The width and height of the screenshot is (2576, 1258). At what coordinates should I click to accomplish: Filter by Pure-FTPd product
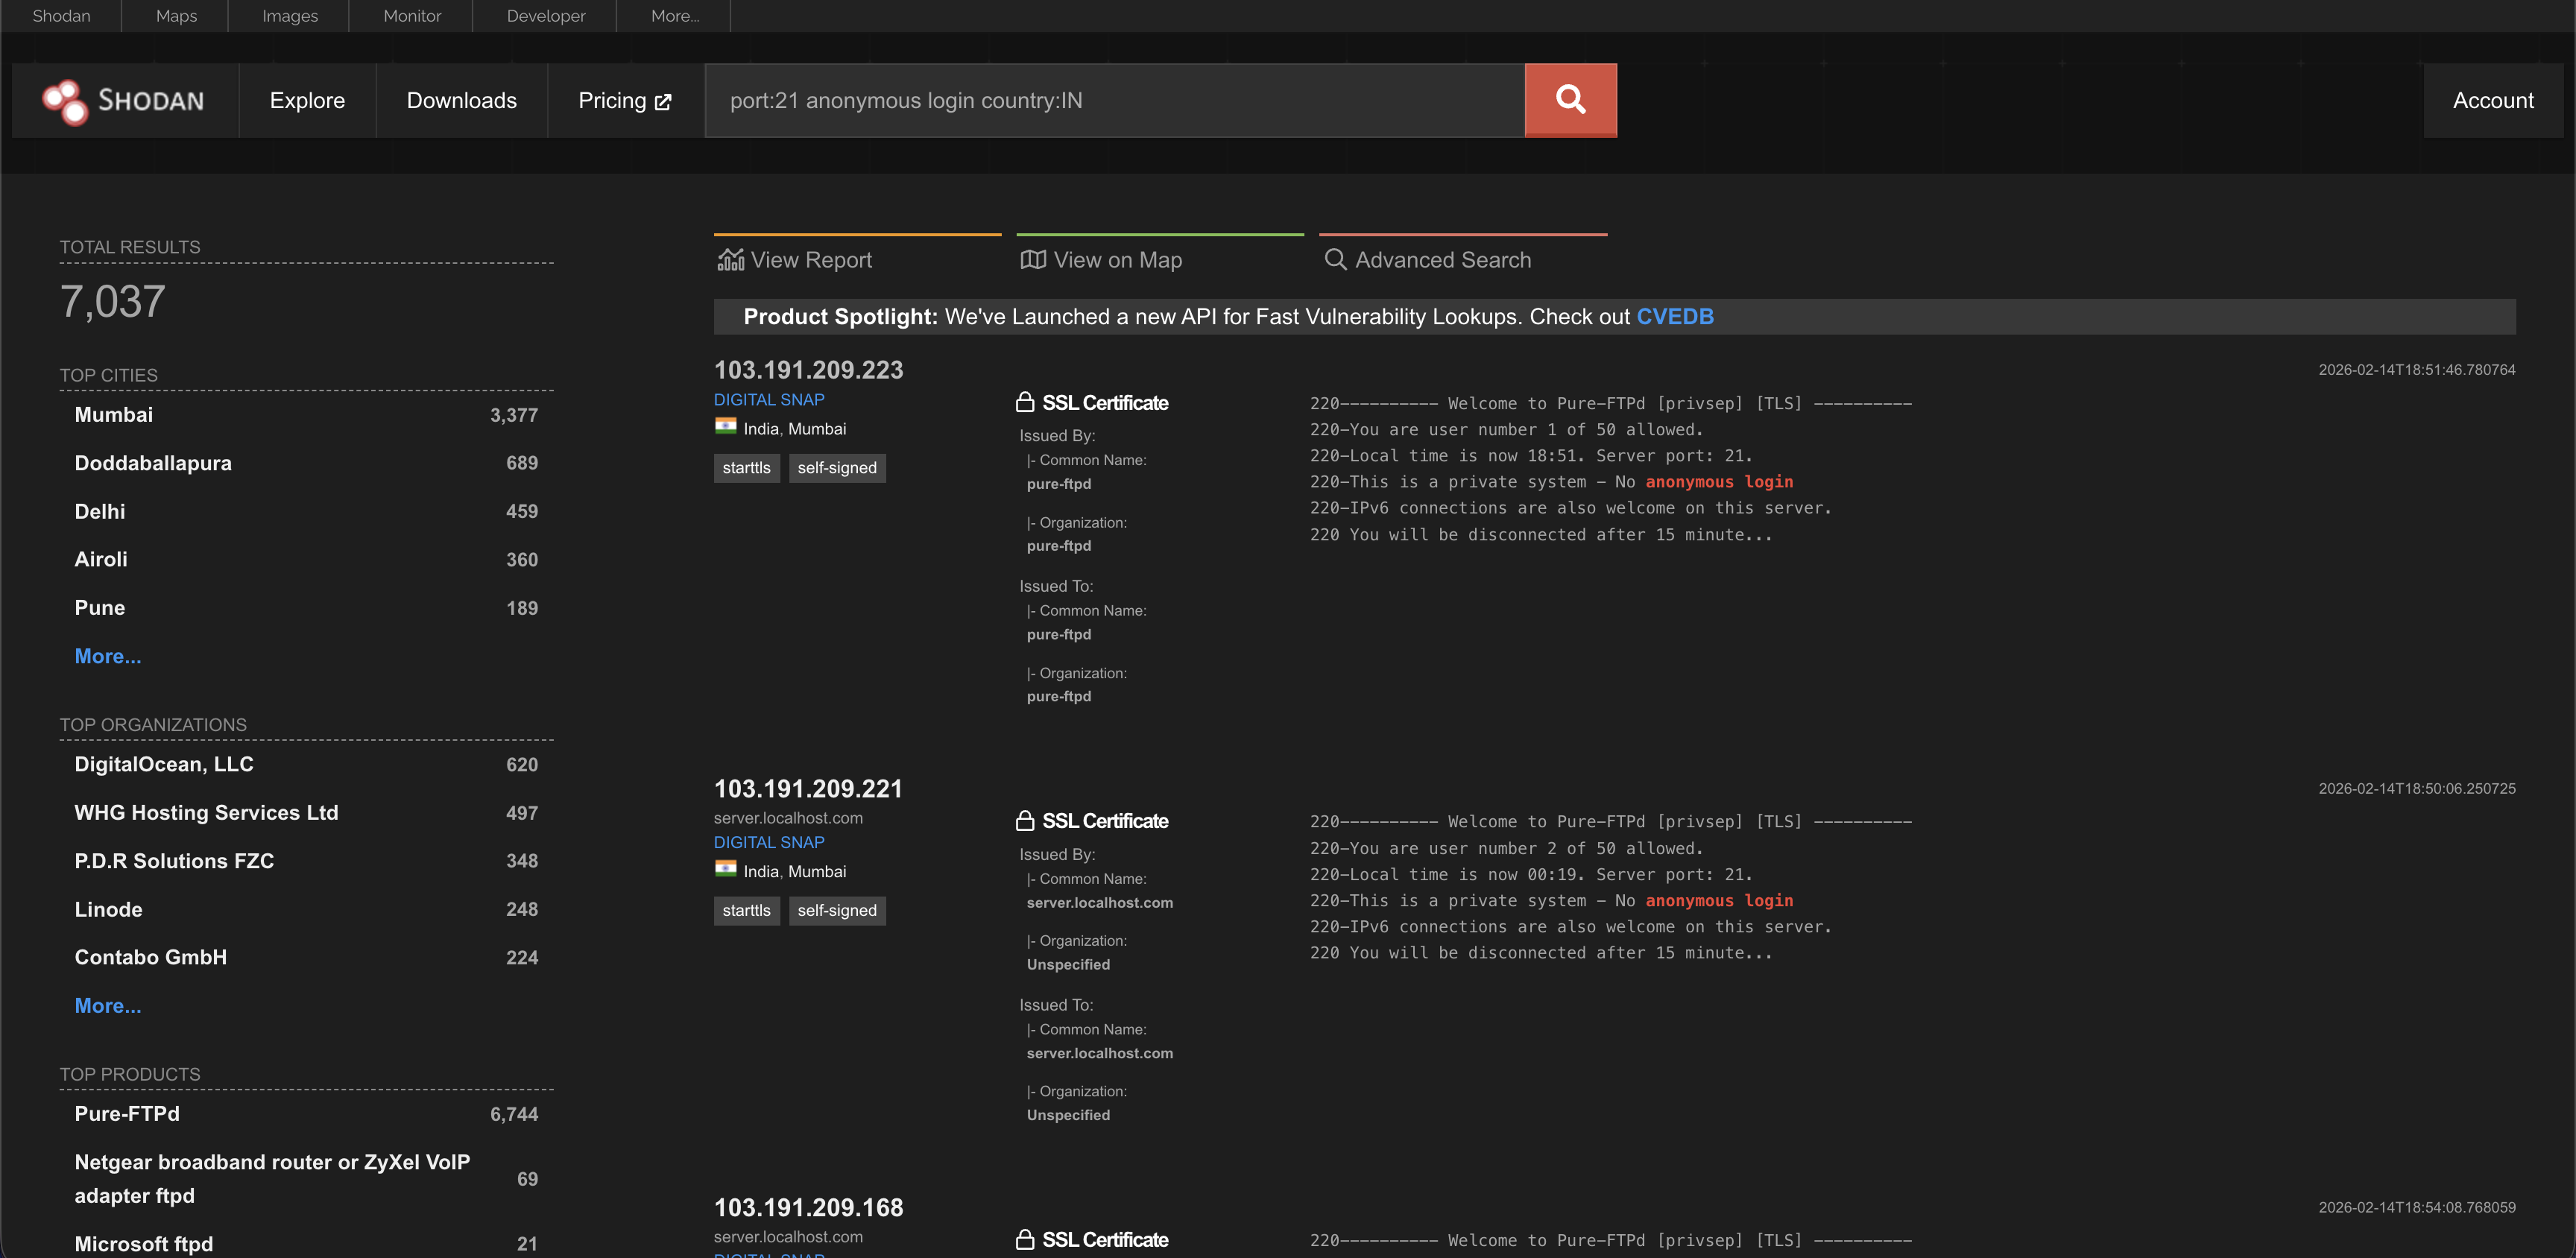pyautogui.click(x=127, y=1114)
